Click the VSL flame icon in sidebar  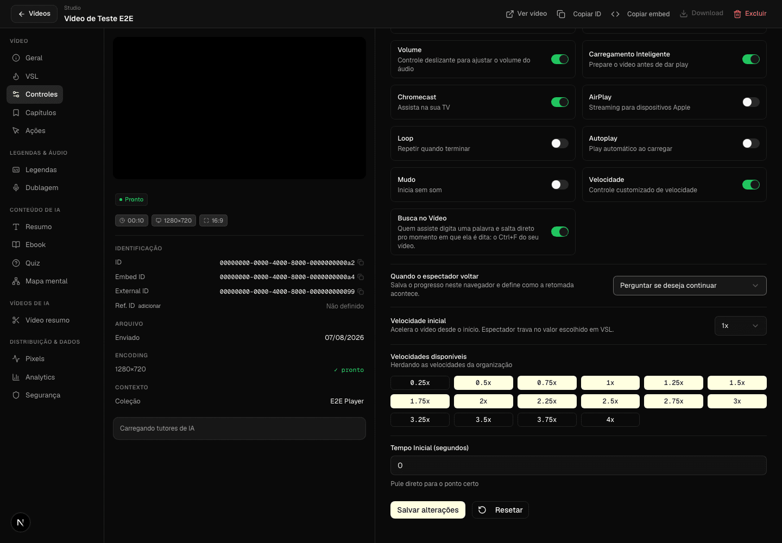tap(16, 77)
